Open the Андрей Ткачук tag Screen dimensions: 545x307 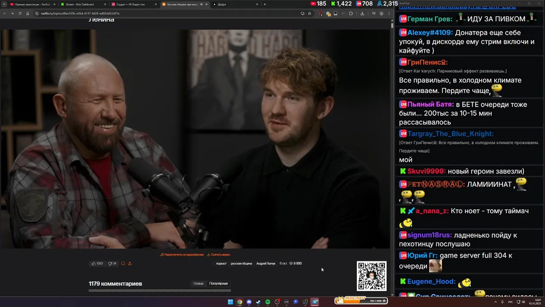(x=266, y=264)
